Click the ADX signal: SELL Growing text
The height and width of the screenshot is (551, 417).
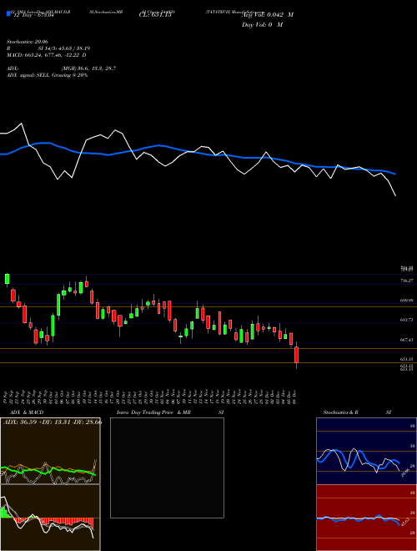[47, 75]
